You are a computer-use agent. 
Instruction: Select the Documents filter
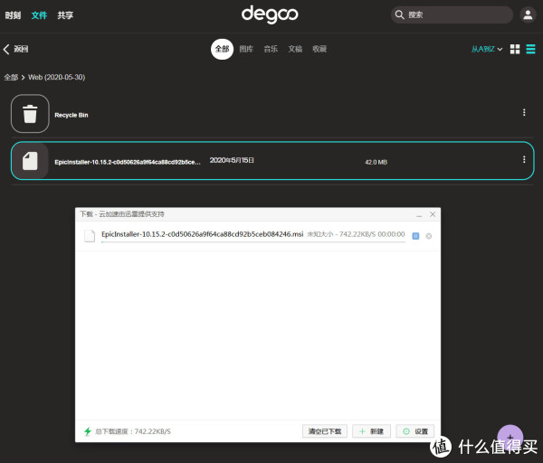[295, 49]
